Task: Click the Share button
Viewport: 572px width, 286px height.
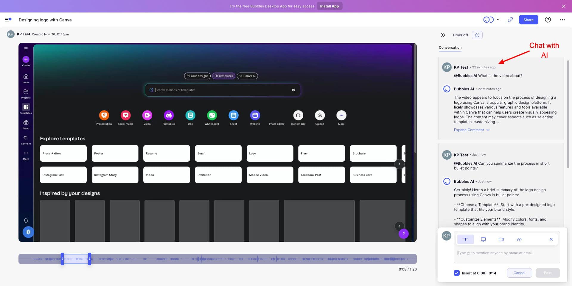Action: 528,20
